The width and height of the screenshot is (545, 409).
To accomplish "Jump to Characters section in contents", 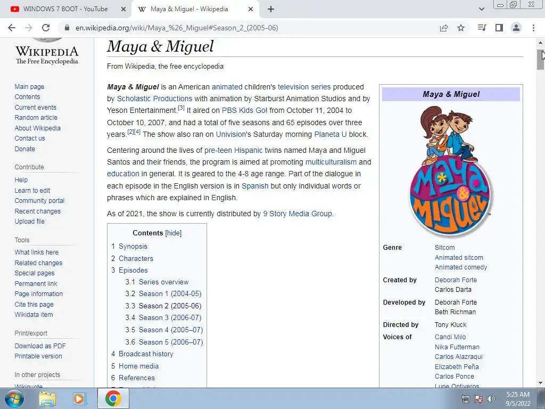I will pos(136,258).
